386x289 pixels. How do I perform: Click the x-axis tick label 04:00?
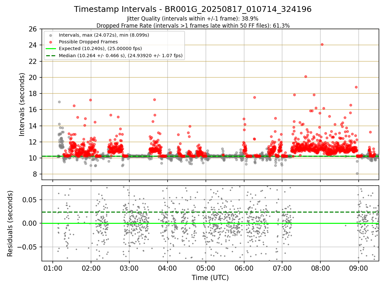tap(168, 268)
